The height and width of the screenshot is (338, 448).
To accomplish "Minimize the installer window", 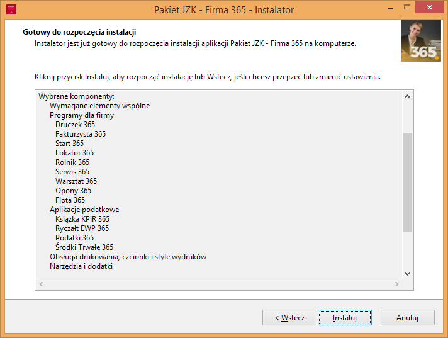I will 389,8.
